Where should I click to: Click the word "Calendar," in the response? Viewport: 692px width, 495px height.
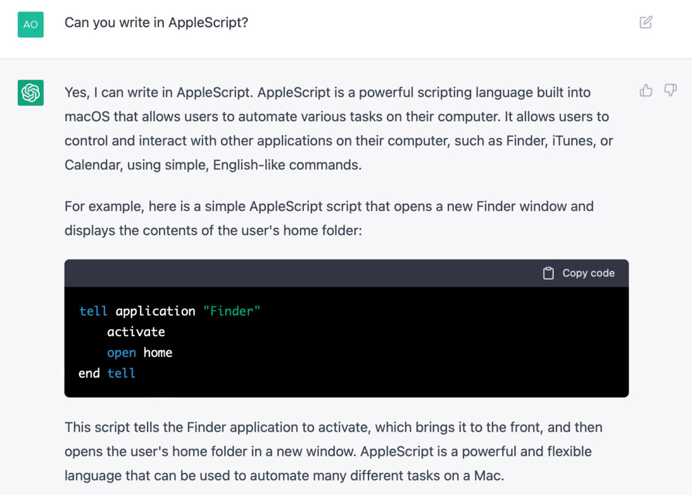point(89,165)
